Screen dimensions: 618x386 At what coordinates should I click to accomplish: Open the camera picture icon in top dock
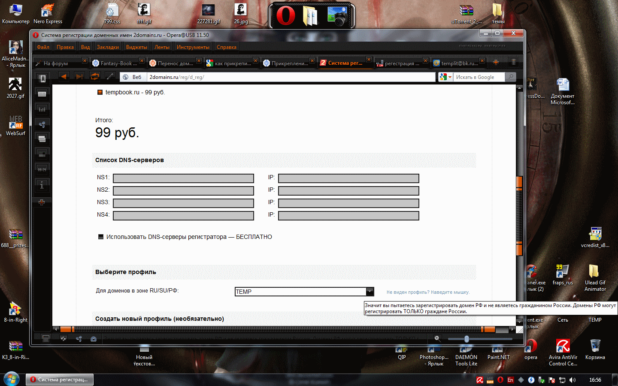(x=337, y=16)
